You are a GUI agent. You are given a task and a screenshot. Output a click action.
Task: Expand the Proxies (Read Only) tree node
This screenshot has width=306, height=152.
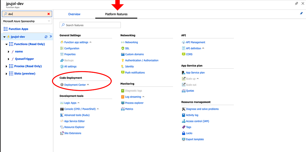(x=6, y=66)
